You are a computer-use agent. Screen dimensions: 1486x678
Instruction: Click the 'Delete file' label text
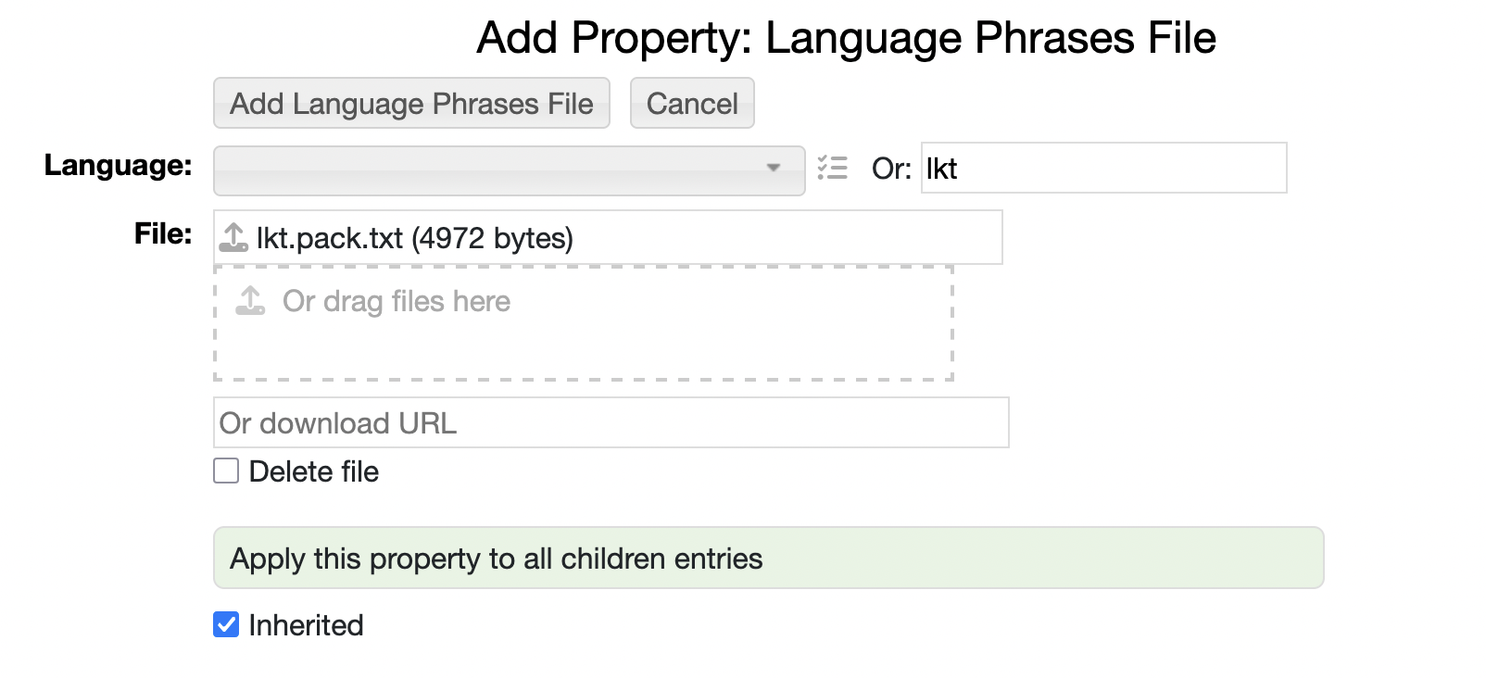[x=314, y=471]
